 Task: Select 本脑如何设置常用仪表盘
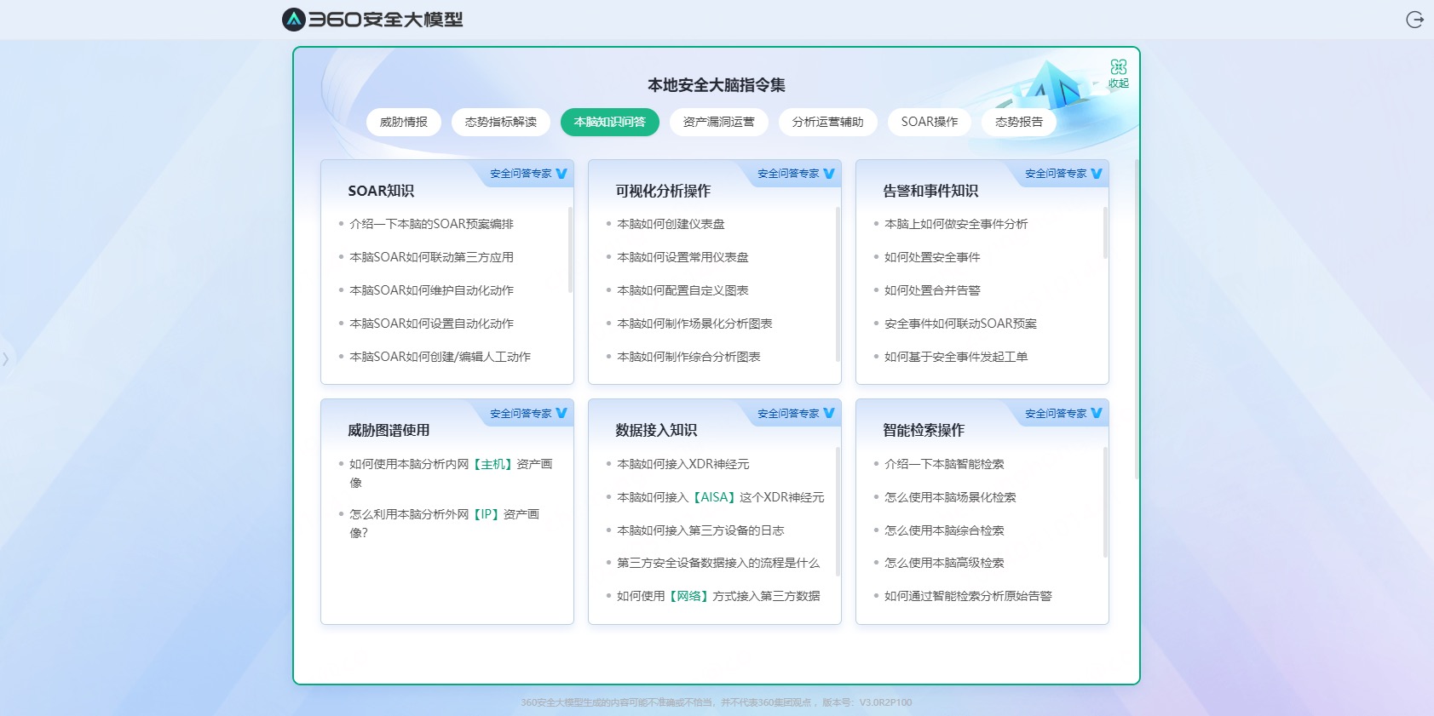click(682, 257)
